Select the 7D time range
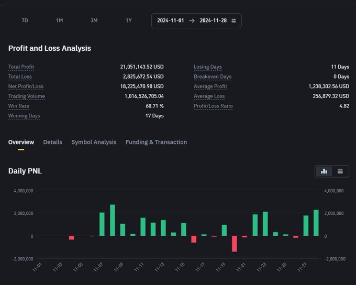Viewport: 356px width, 285px height. click(25, 20)
